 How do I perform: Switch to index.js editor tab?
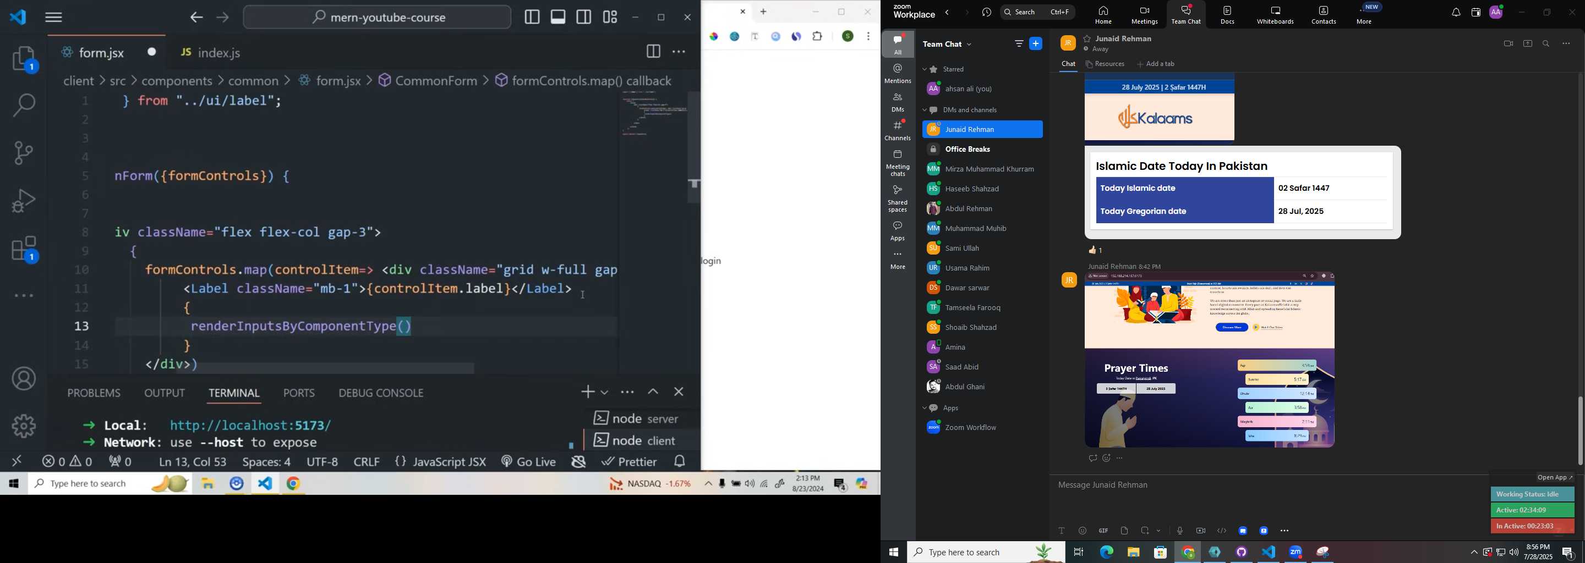(211, 53)
